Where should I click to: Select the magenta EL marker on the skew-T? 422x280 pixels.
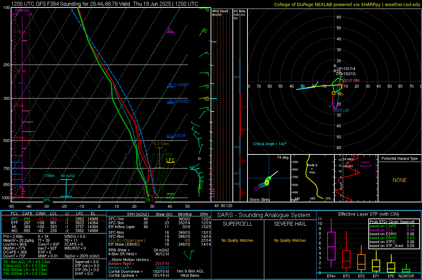170,30
